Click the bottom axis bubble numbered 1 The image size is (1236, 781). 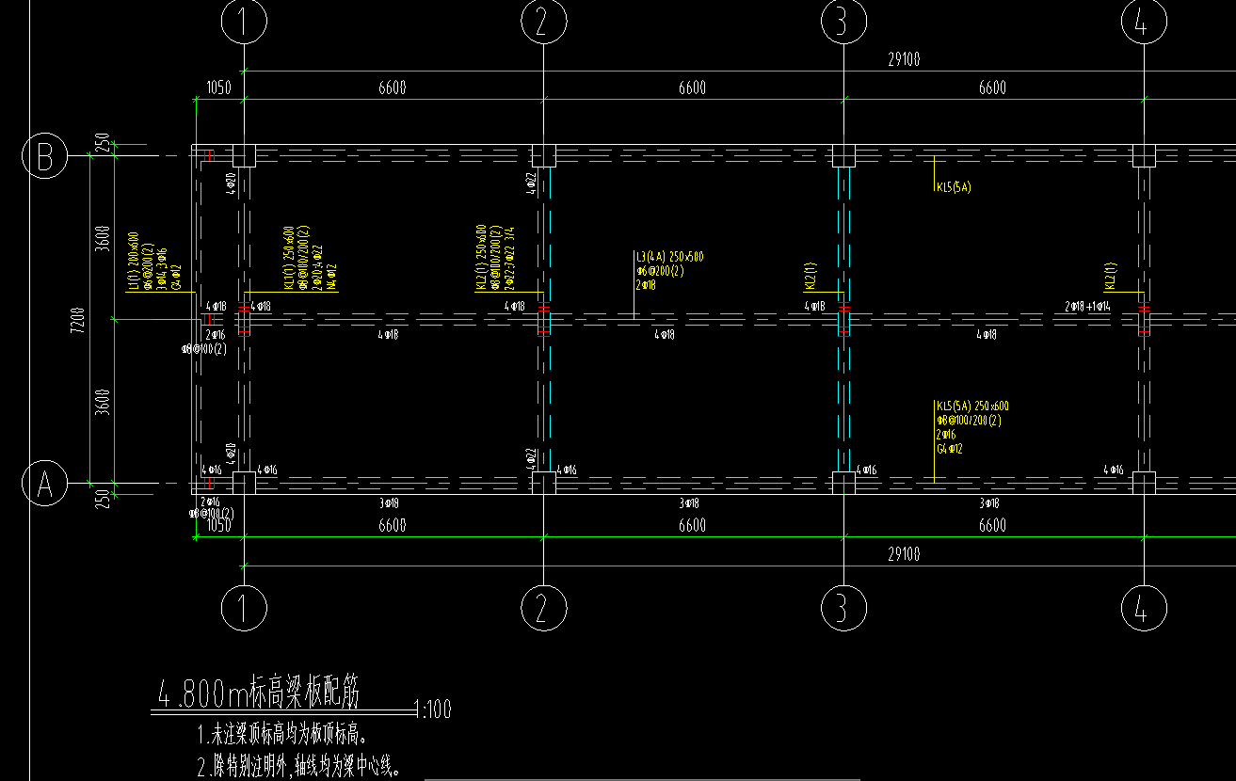244,608
